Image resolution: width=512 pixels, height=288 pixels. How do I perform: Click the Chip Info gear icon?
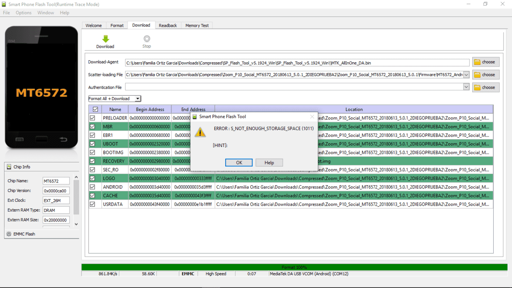(9, 167)
